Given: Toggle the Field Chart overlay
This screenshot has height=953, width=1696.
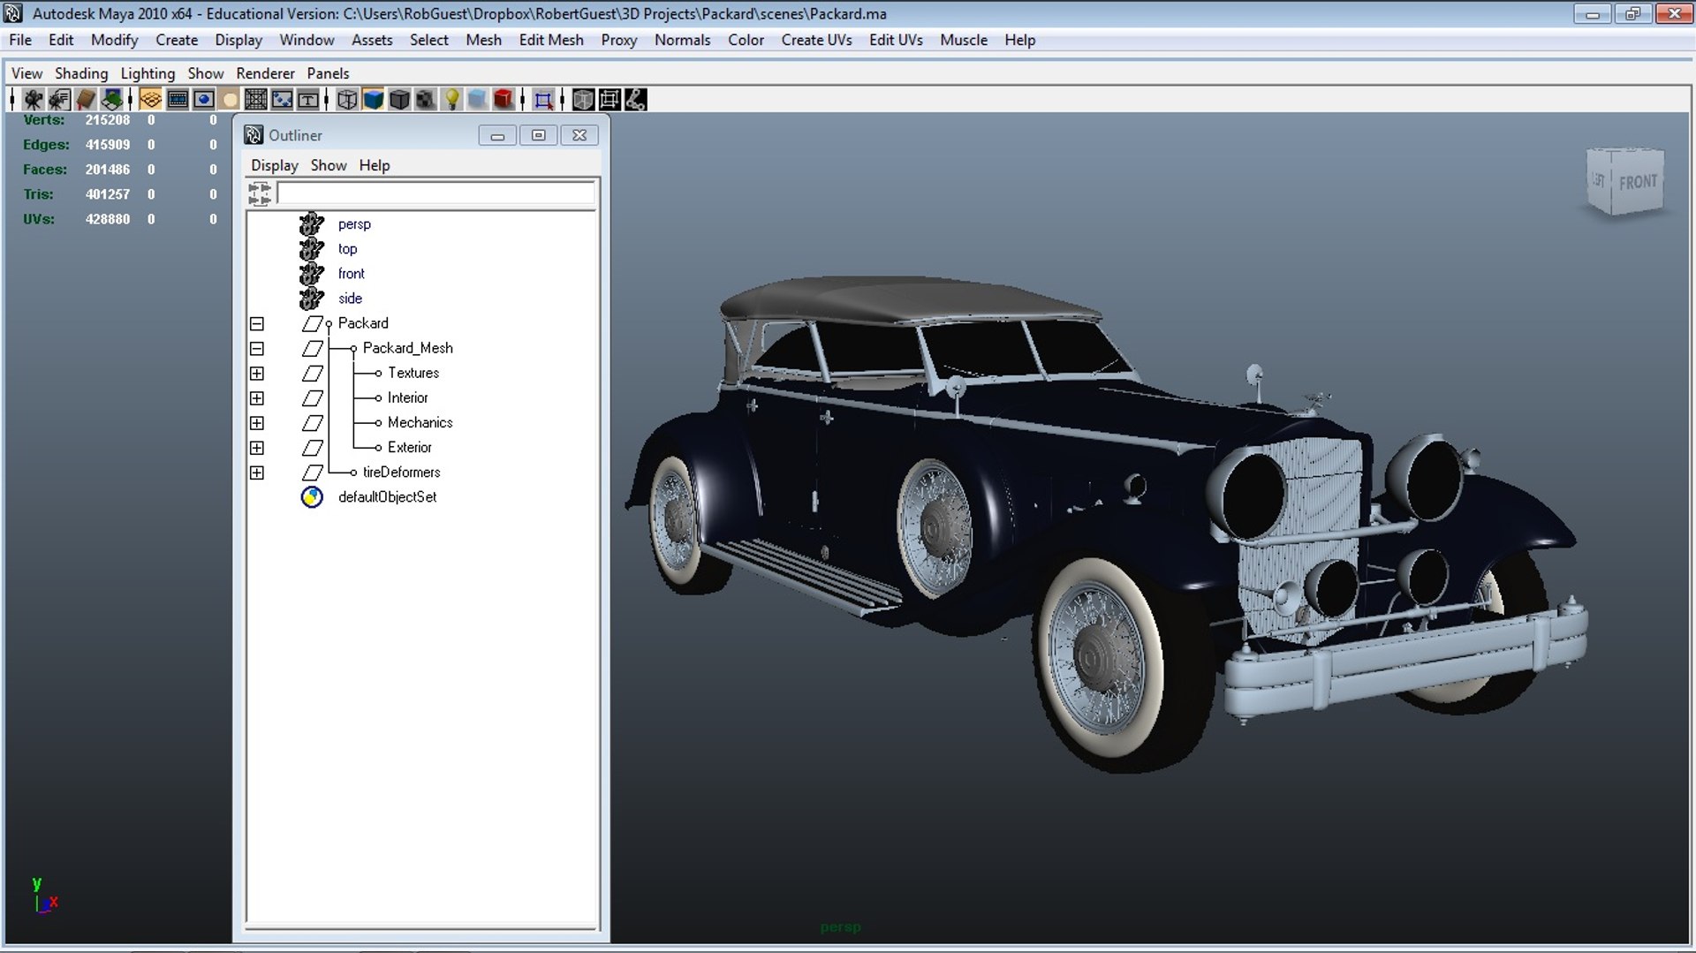Looking at the screenshot, I should pos(256,100).
